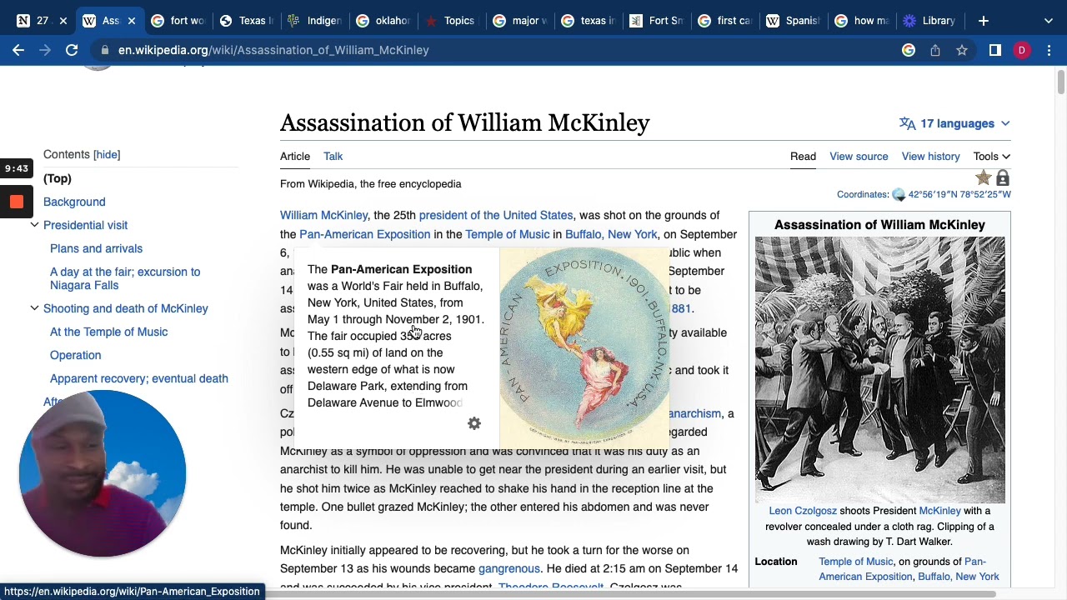Jump to (Top) in contents

tap(58, 178)
